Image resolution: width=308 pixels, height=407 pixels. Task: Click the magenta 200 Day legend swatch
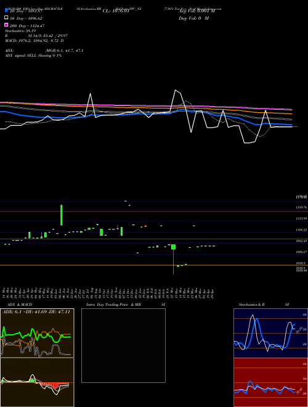point(6,25)
